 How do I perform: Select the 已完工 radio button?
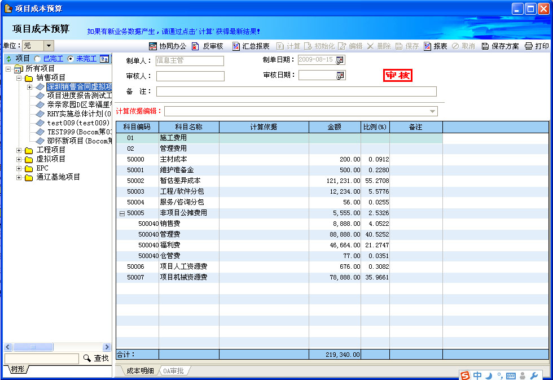(38, 59)
